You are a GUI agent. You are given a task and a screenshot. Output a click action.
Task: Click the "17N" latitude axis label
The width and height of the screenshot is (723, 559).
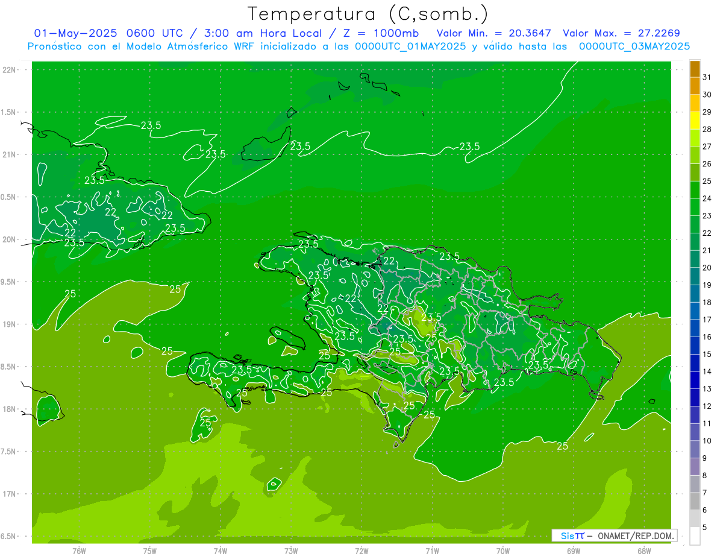[10, 494]
